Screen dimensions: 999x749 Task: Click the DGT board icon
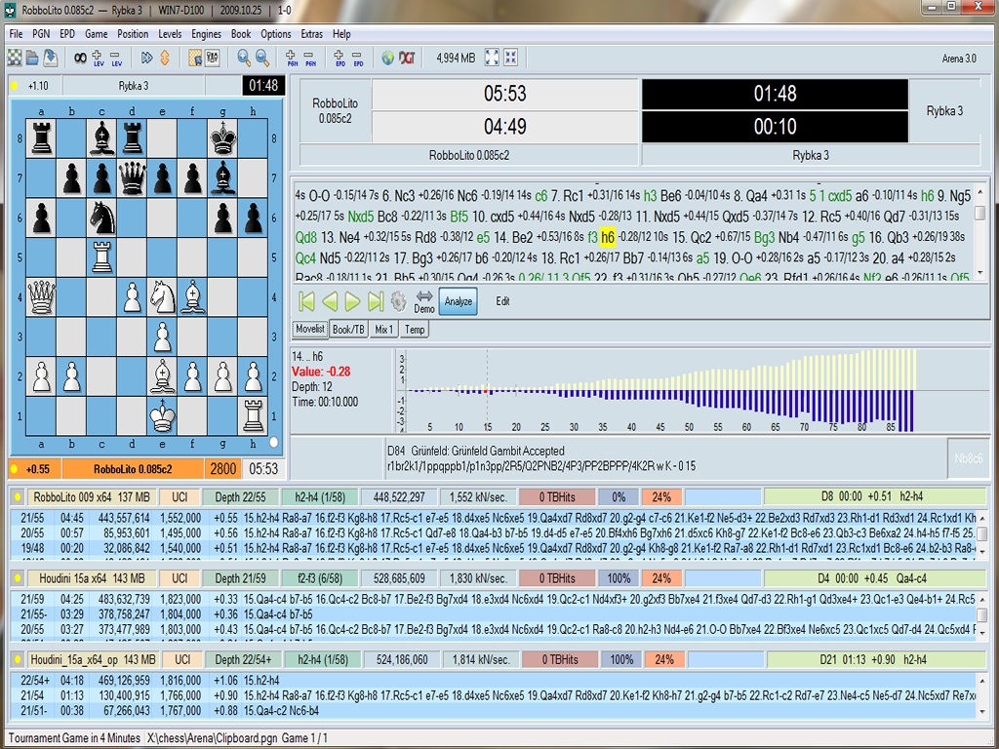(x=407, y=58)
